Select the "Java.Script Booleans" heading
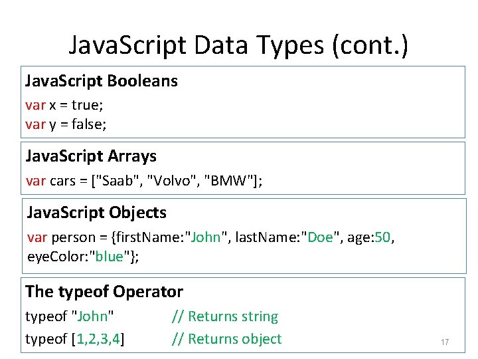Screen dimensions: 478x359 tap(102, 81)
